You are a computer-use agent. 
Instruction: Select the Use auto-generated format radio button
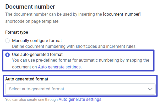(8, 55)
